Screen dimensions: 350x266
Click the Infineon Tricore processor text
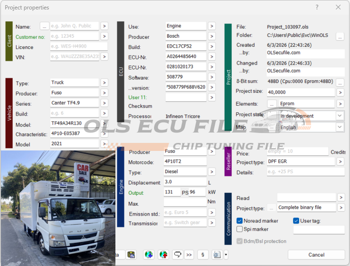(183, 116)
